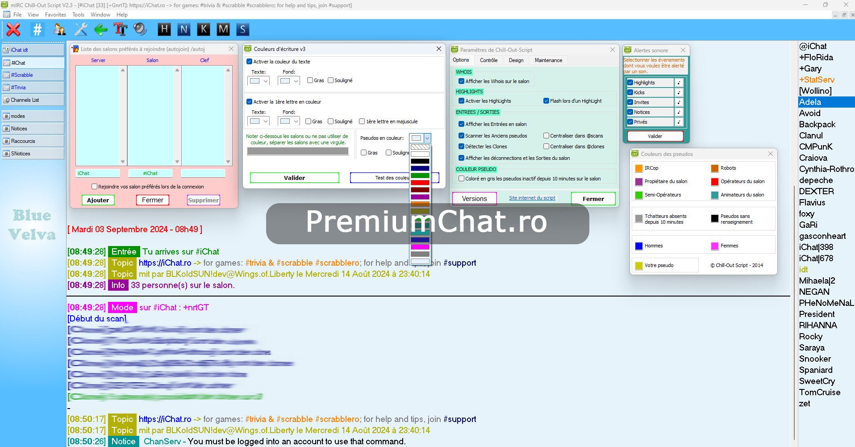
Task: Open the Favorites menu
Action: [55, 15]
